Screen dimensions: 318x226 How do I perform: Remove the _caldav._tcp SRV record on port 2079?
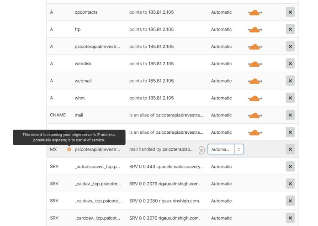[290, 184]
